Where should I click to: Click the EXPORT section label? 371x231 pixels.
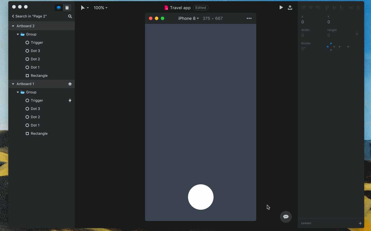coord(306,223)
